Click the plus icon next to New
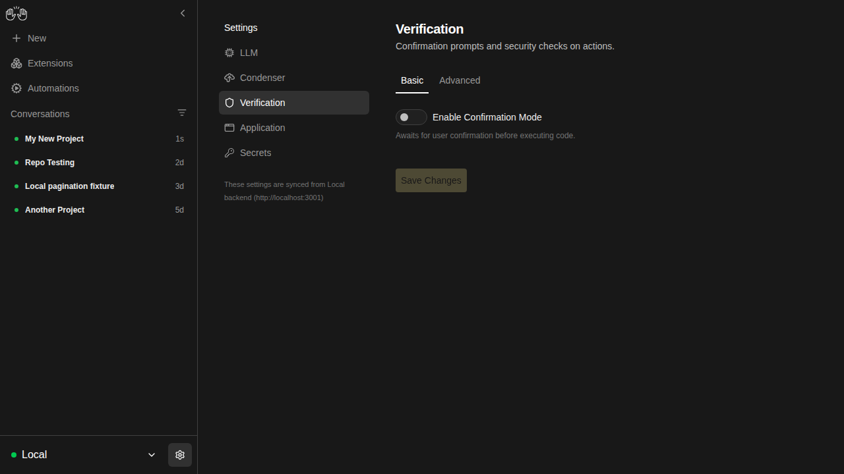844x474 pixels. pyautogui.click(x=16, y=38)
